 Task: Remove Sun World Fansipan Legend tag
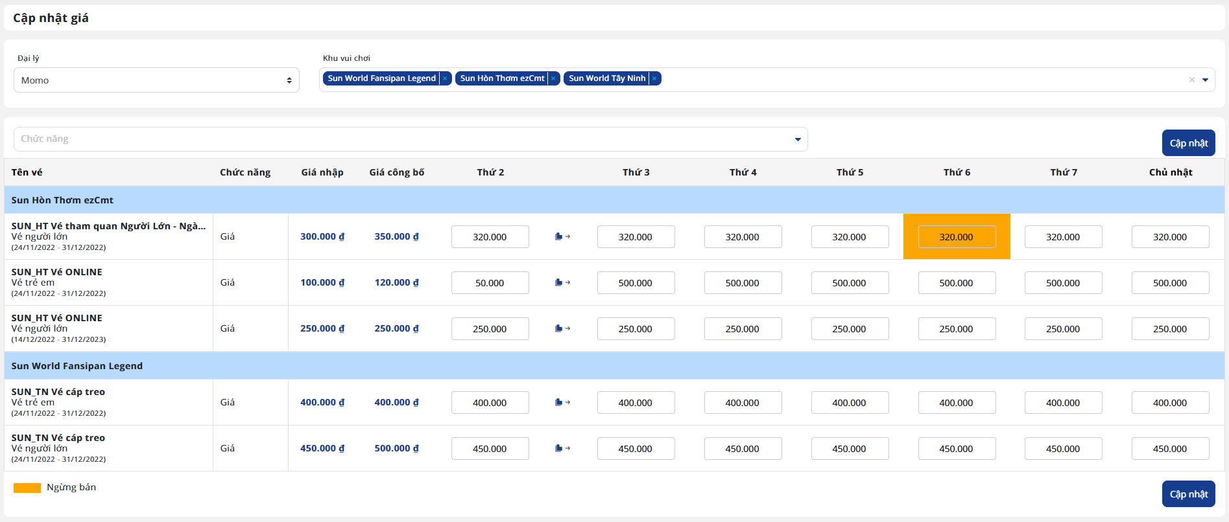click(x=445, y=78)
